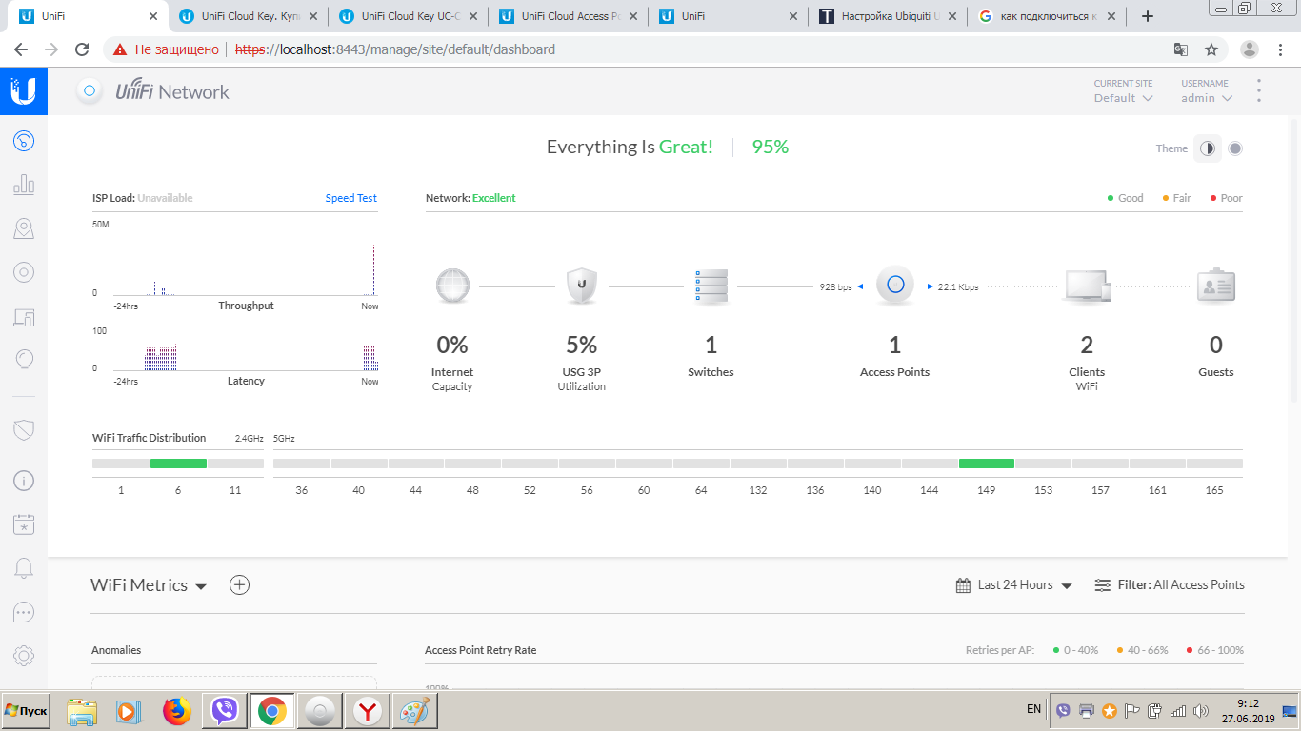Click the UniFi Network circle logo icon
The image size is (1301, 731).
click(90, 91)
